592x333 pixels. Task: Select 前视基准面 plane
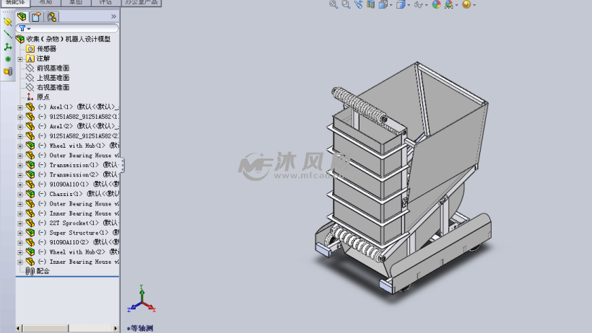pos(53,68)
